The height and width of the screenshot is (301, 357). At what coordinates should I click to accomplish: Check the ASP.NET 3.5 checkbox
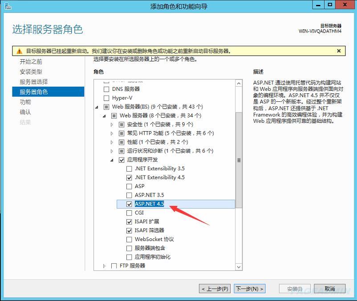pos(129,195)
